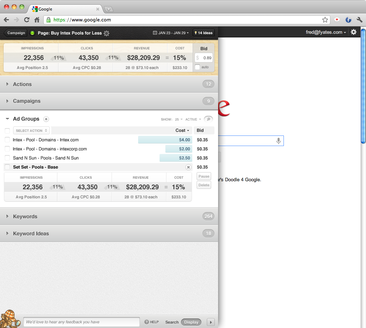Click the secure lock icon in address bar
This screenshot has height=328, width=366.
tap(49, 20)
